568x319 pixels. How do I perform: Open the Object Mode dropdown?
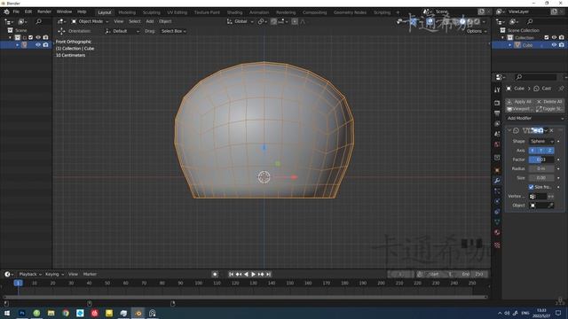coord(90,21)
